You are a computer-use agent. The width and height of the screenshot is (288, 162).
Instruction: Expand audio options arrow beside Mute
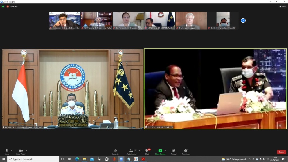click(x=12, y=150)
